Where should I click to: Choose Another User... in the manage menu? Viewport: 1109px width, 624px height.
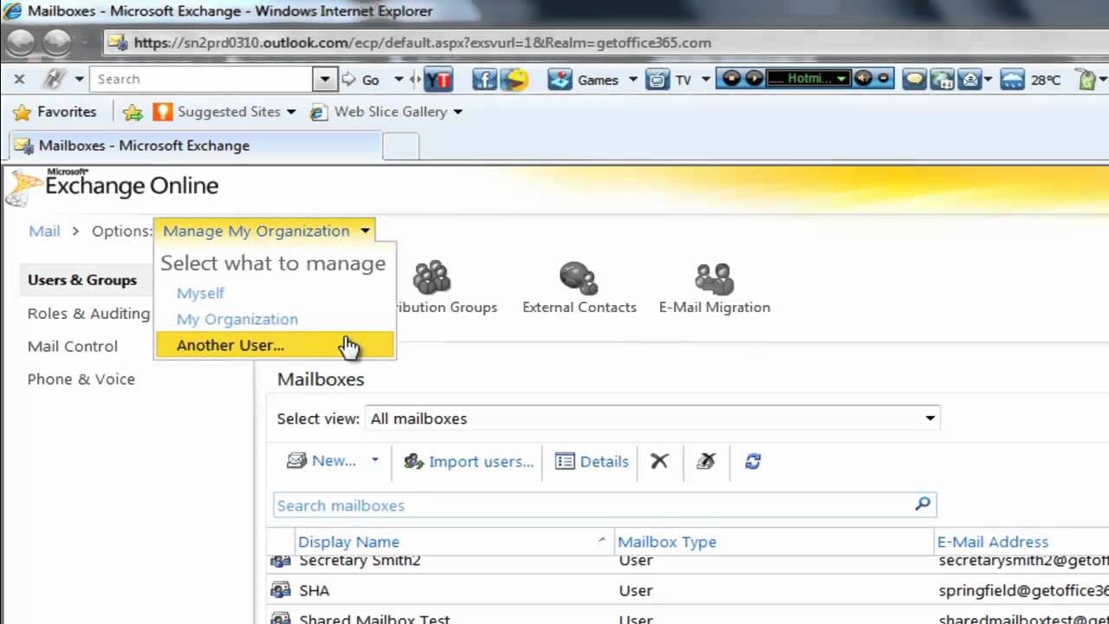click(274, 345)
